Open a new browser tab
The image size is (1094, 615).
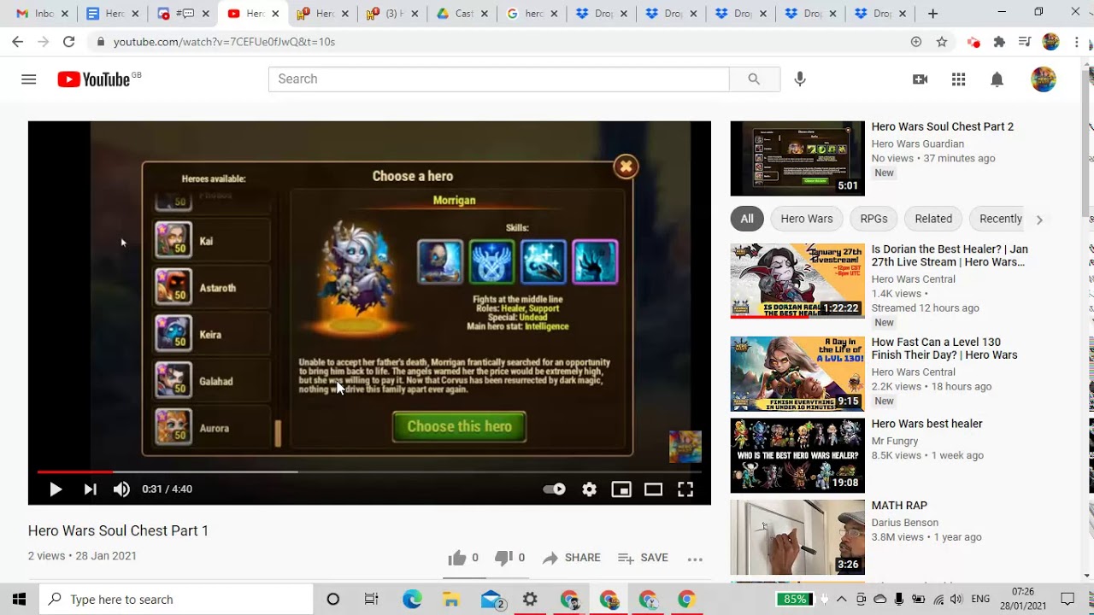click(x=932, y=14)
